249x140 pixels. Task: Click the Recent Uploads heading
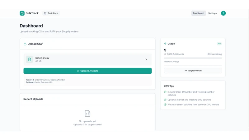[33, 99]
